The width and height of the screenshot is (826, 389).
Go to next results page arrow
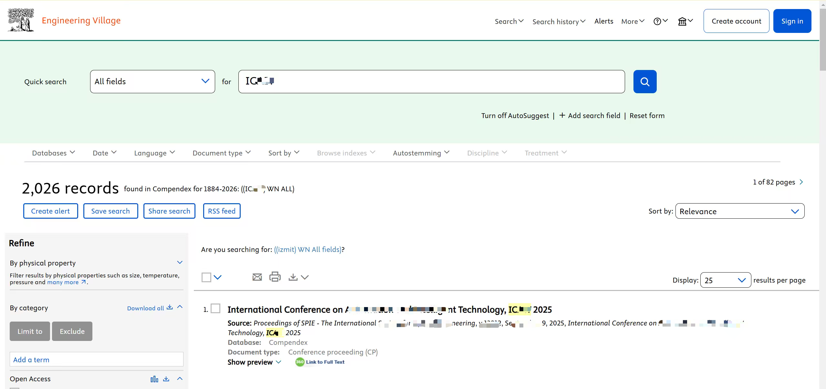coord(801,182)
